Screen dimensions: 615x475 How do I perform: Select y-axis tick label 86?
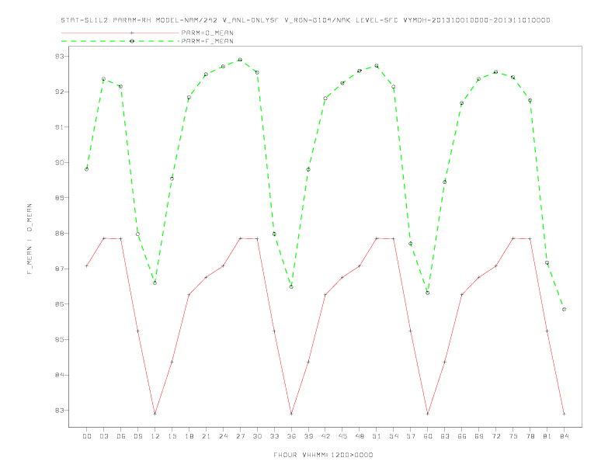tap(60, 304)
